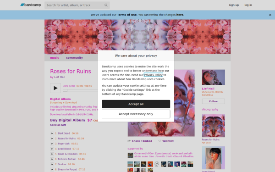Open the discography link
The width and height of the screenshot is (275, 172).
210,109
